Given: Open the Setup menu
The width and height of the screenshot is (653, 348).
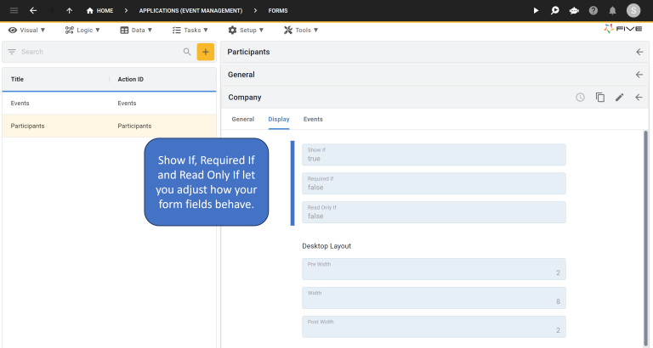Looking at the screenshot, I should point(246,30).
